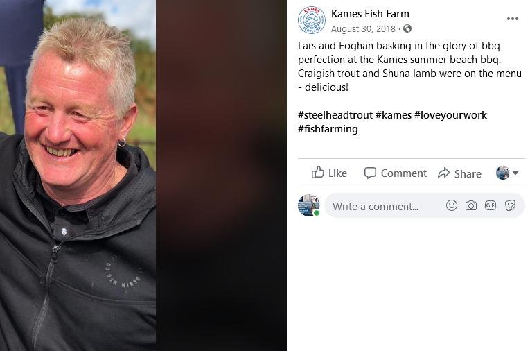530x351 pixels.
Task: Attach a photo using the camera icon
Action: click(471, 205)
